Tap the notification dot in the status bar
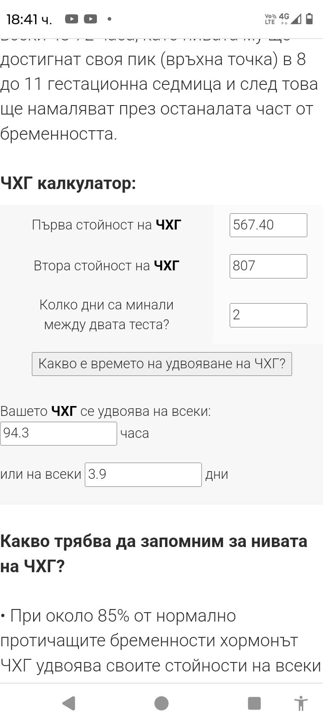The height and width of the screenshot is (724, 323). coord(109,19)
